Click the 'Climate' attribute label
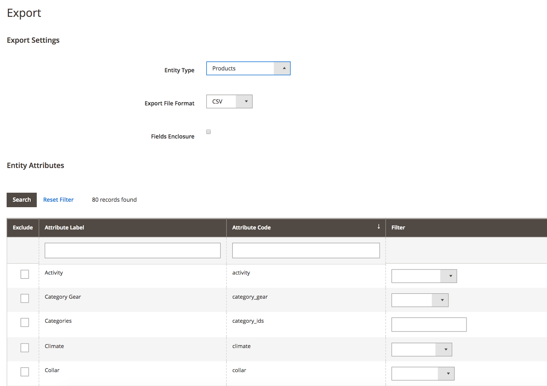The image size is (547, 386). point(54,346)
